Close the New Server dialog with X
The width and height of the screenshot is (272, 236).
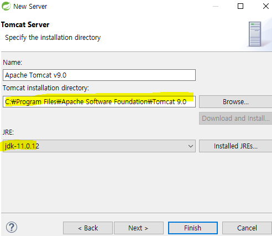266,6
